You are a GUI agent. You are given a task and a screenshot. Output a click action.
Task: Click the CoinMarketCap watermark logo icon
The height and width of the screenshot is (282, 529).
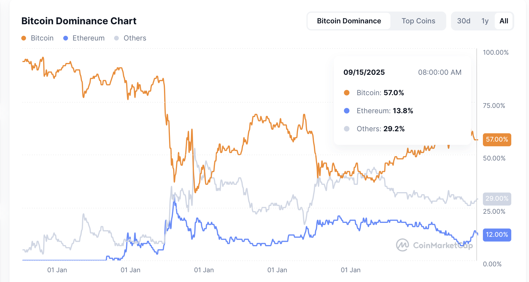coord(403,245)
